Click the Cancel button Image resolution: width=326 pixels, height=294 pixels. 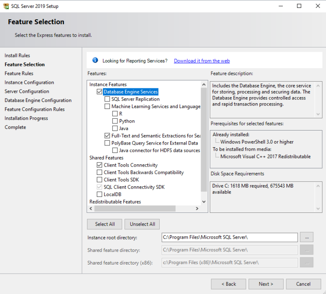(x=303, y=284)
